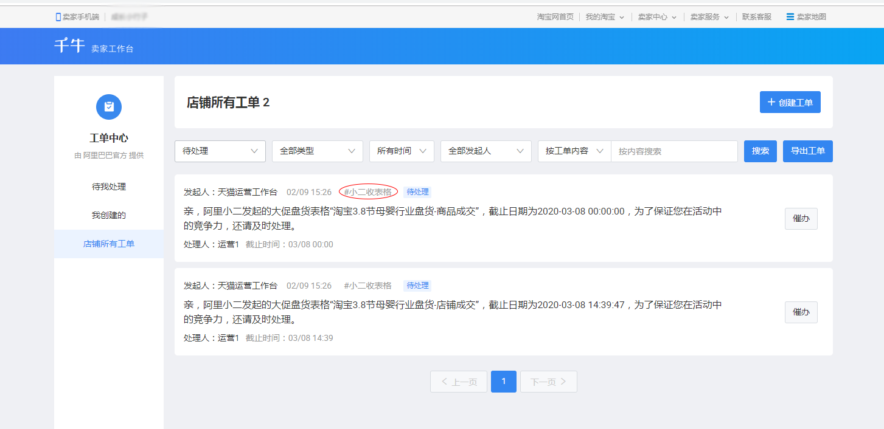Viewport: 884px width, 429px height.
Task: Expand the 卖家中心 top menu
Action: pyautogui.click(x=657, y=17)
